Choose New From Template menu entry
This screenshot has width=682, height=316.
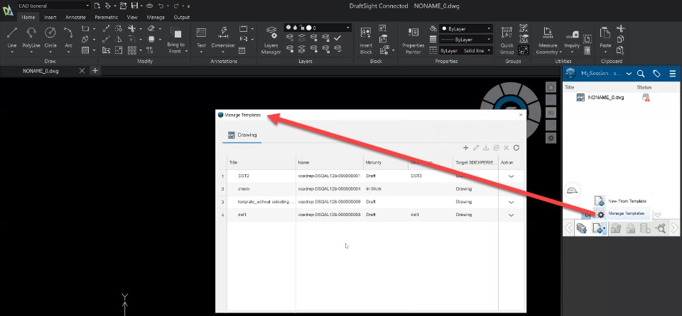pos(622,201)
